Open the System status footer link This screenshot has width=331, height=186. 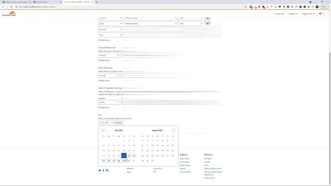[x=185, y=165]
